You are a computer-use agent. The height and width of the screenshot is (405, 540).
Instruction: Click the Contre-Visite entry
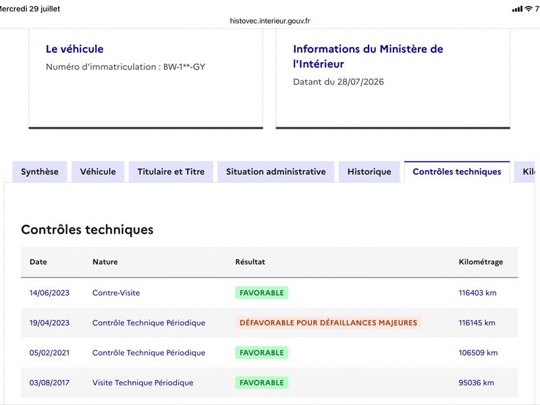coord(116,293)
